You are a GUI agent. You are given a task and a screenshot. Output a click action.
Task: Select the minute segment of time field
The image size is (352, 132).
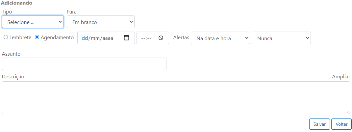[x=149, y=38]
